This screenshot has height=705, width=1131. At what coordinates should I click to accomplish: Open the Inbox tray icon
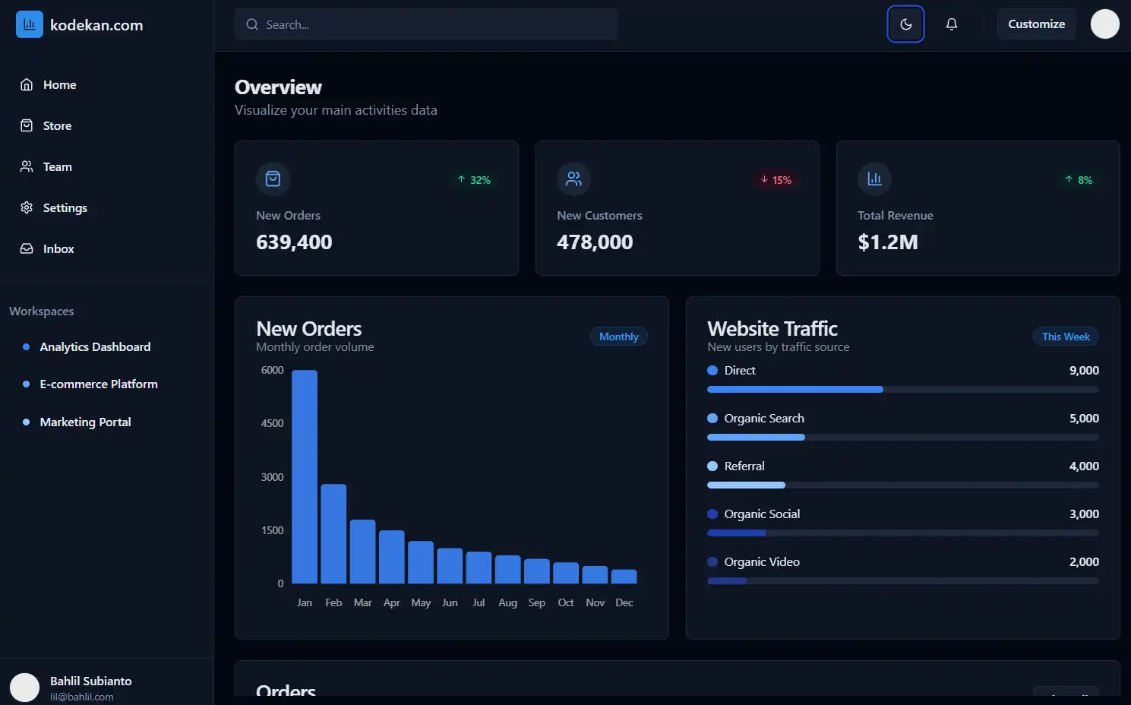point(27,249)
